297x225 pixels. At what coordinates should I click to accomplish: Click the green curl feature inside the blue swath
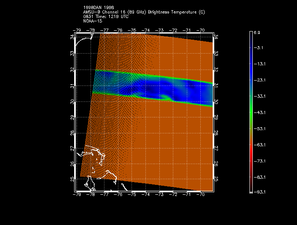(x=166, y=97)
